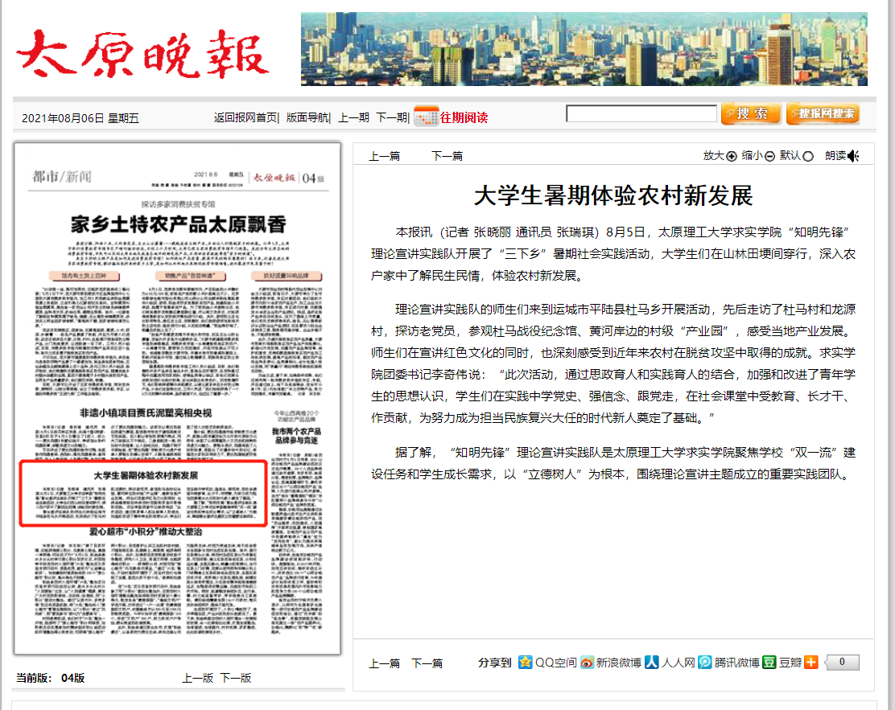Click the orange 搜索 button
895x710 pixels.
750,114
